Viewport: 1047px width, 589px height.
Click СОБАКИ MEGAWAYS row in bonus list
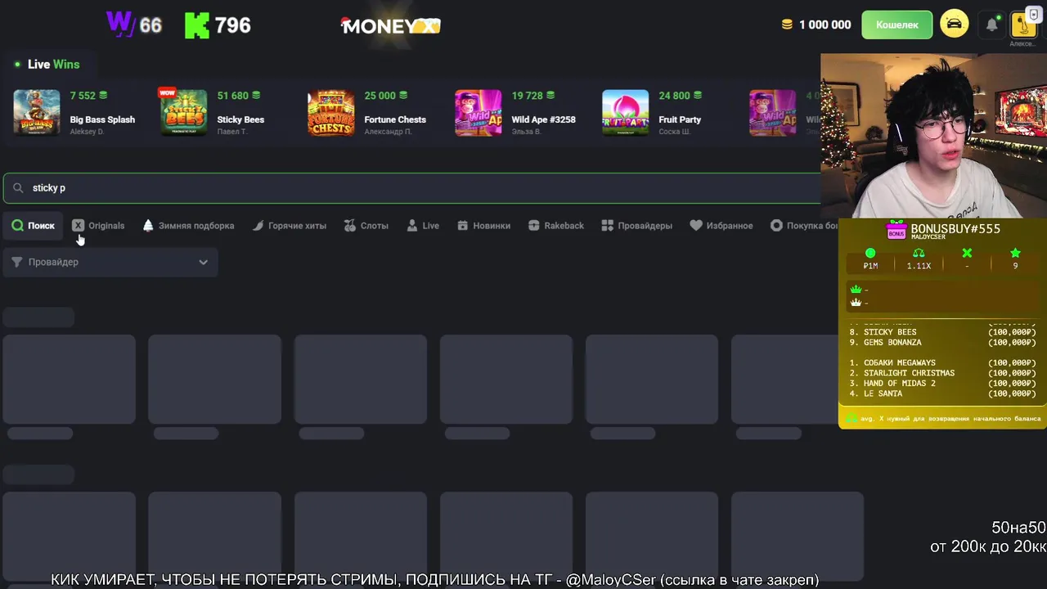pyautogui.click(x=942, y=362)
